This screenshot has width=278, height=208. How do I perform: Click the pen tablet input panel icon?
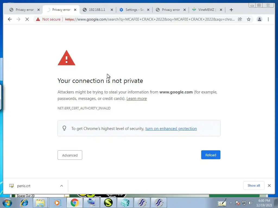click(x=222, y=203)
